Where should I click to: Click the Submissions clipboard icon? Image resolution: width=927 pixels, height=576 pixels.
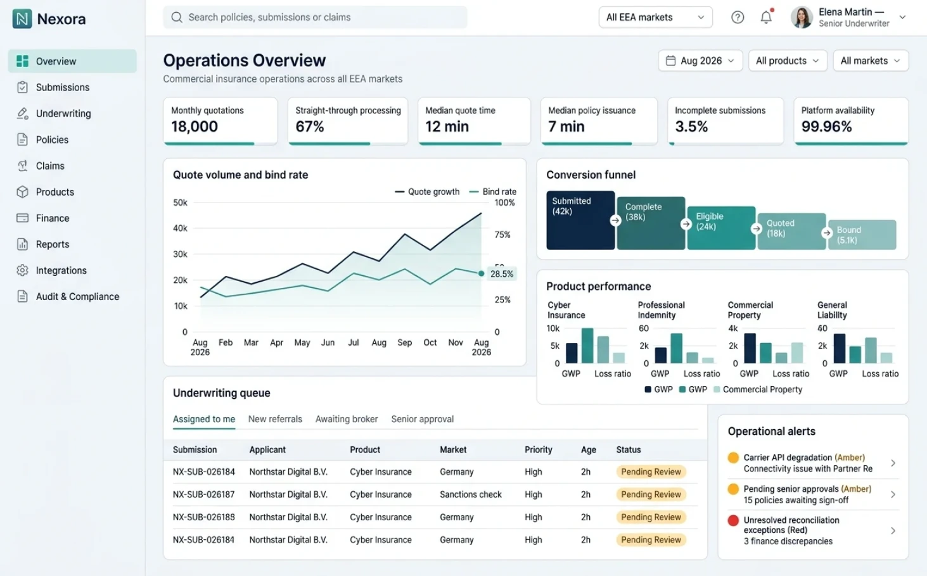coord(22,87)
